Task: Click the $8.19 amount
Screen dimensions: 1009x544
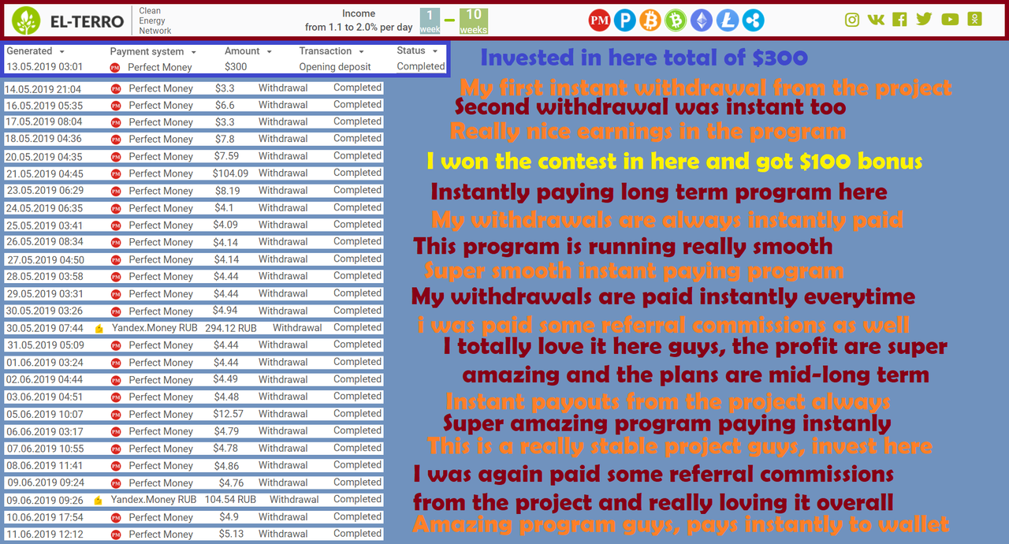Action: [x=226, y=191]
